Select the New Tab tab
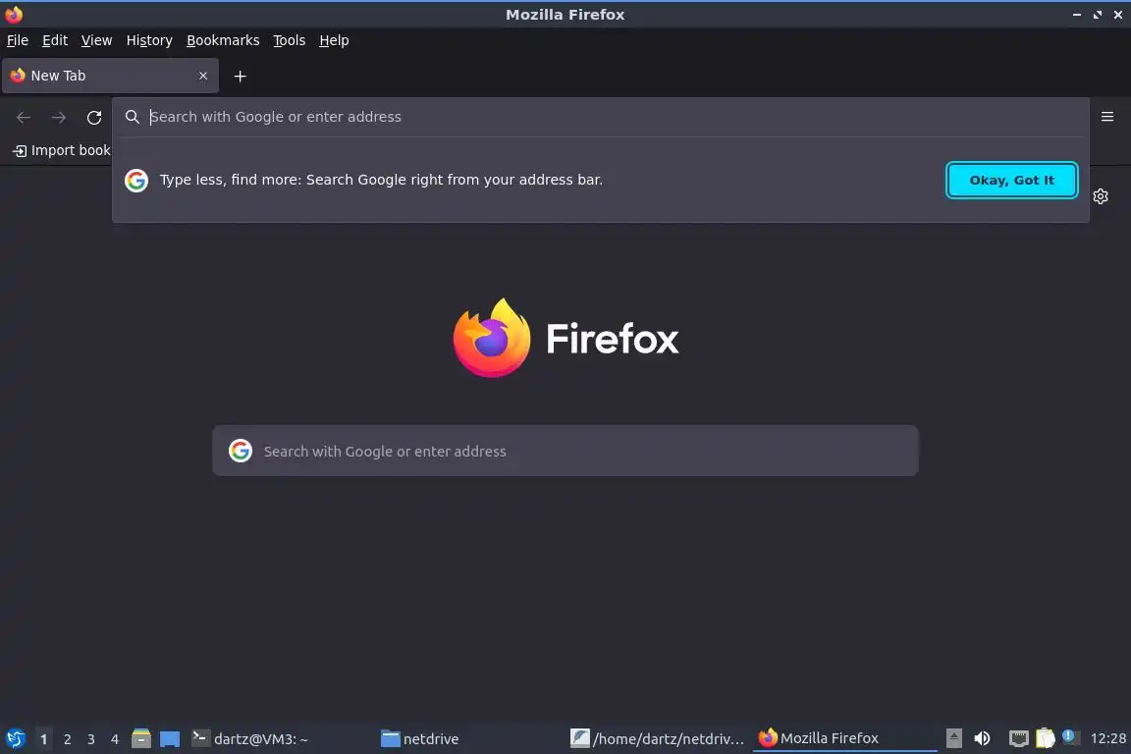1131x754 pixels. pyautogui.click(x=110, y=76)
